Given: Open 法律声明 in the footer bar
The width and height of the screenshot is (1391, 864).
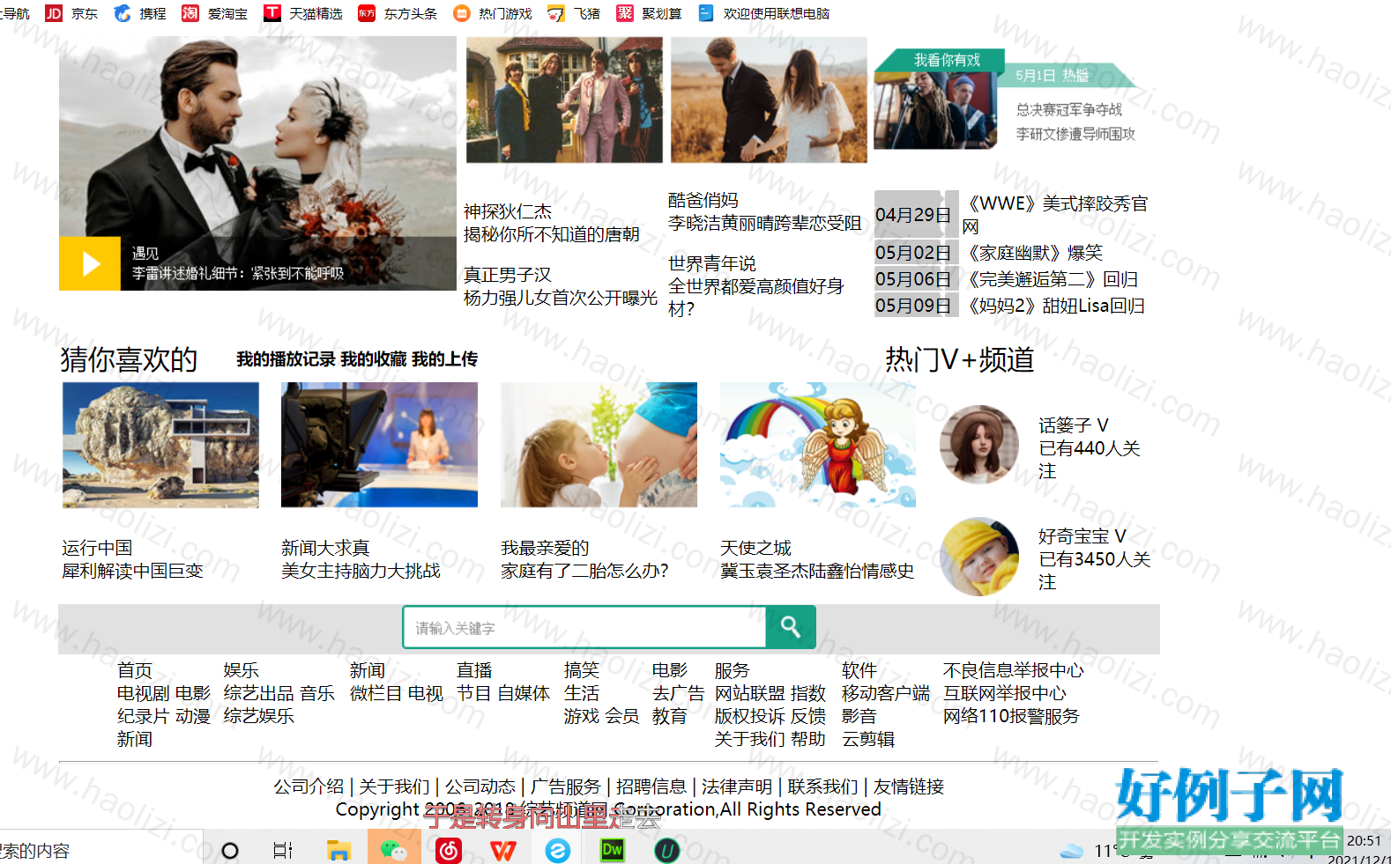Looking at the screenshot, I should pyautogui.click(x=737, y=786).
